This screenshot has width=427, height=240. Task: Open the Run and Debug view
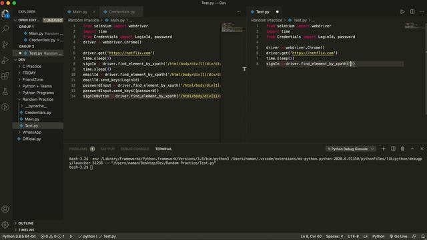tap(5, 60)
